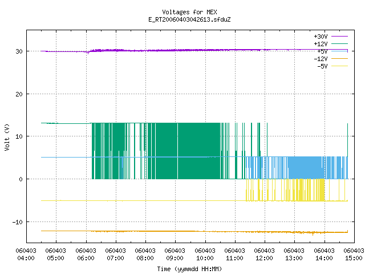Click the +30V legend label
The image size is (365, 274).
pos(321,37)
